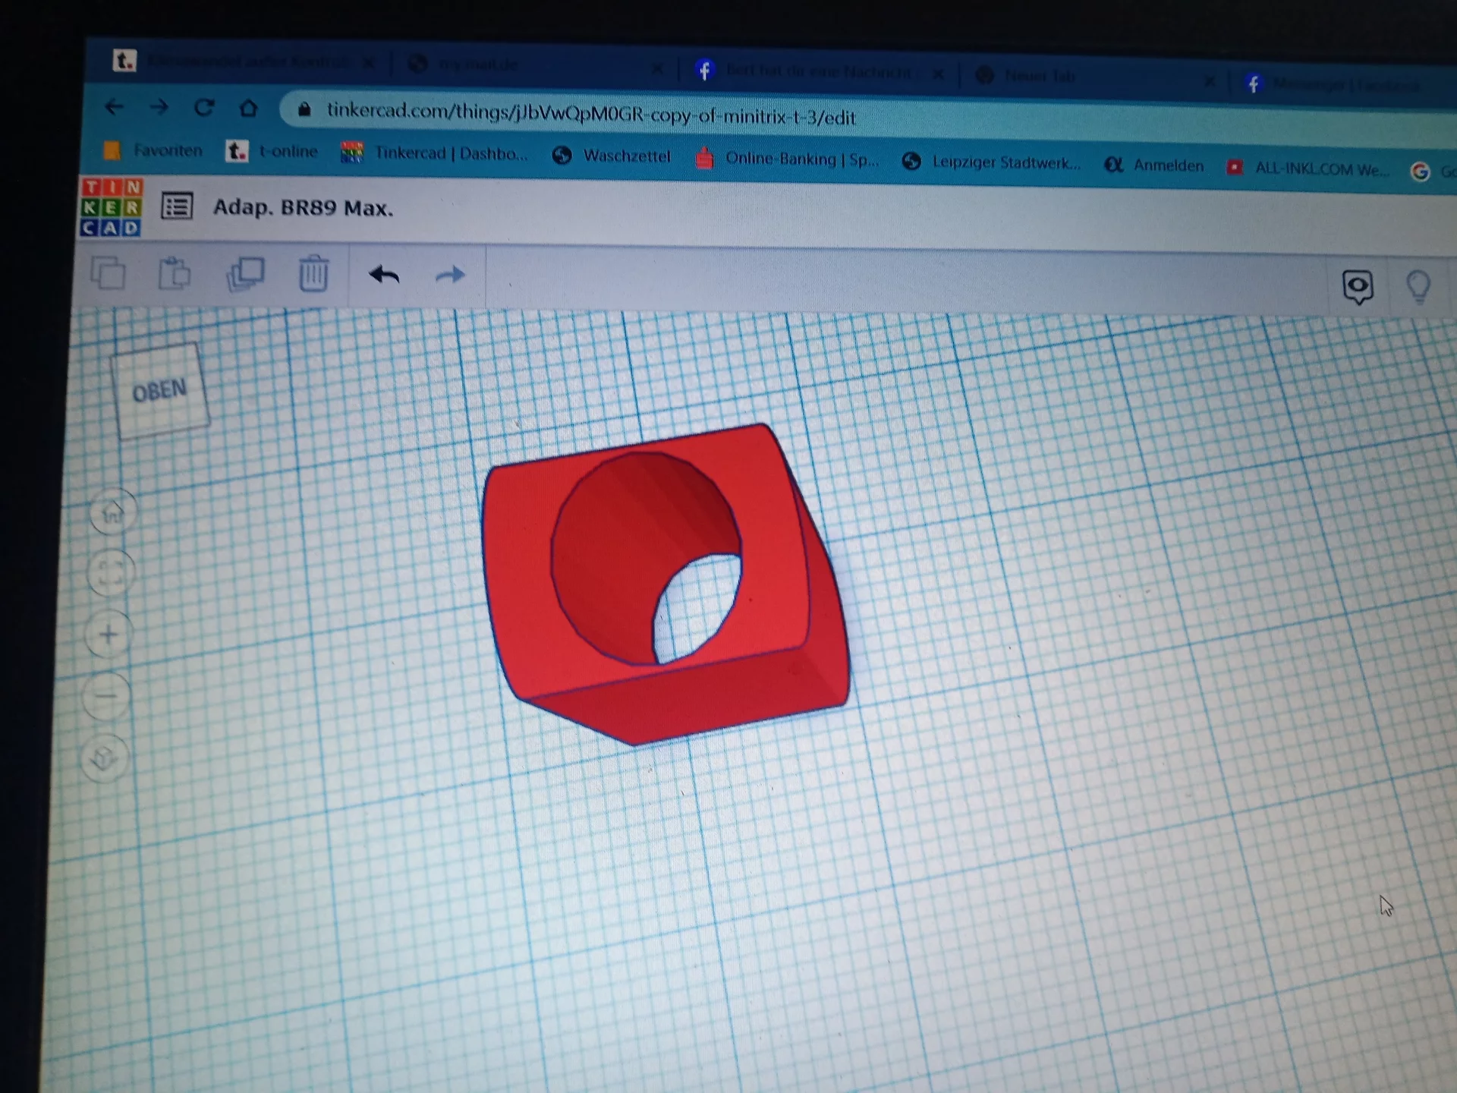Toggle show all with eye icon
Image resolution: width=1457 pixels, height=1093 pixels.
1358,287
